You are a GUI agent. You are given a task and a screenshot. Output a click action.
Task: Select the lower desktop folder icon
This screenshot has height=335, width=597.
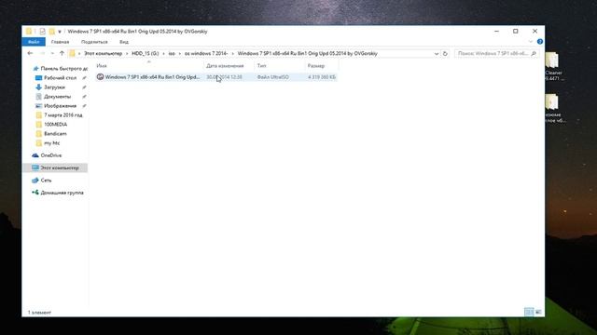tap(551, 102)
